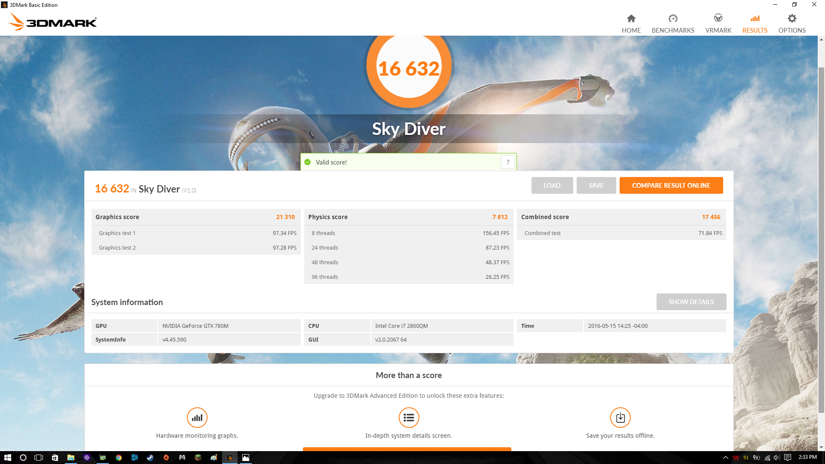Open File Explorer from the taskbar

71,458
